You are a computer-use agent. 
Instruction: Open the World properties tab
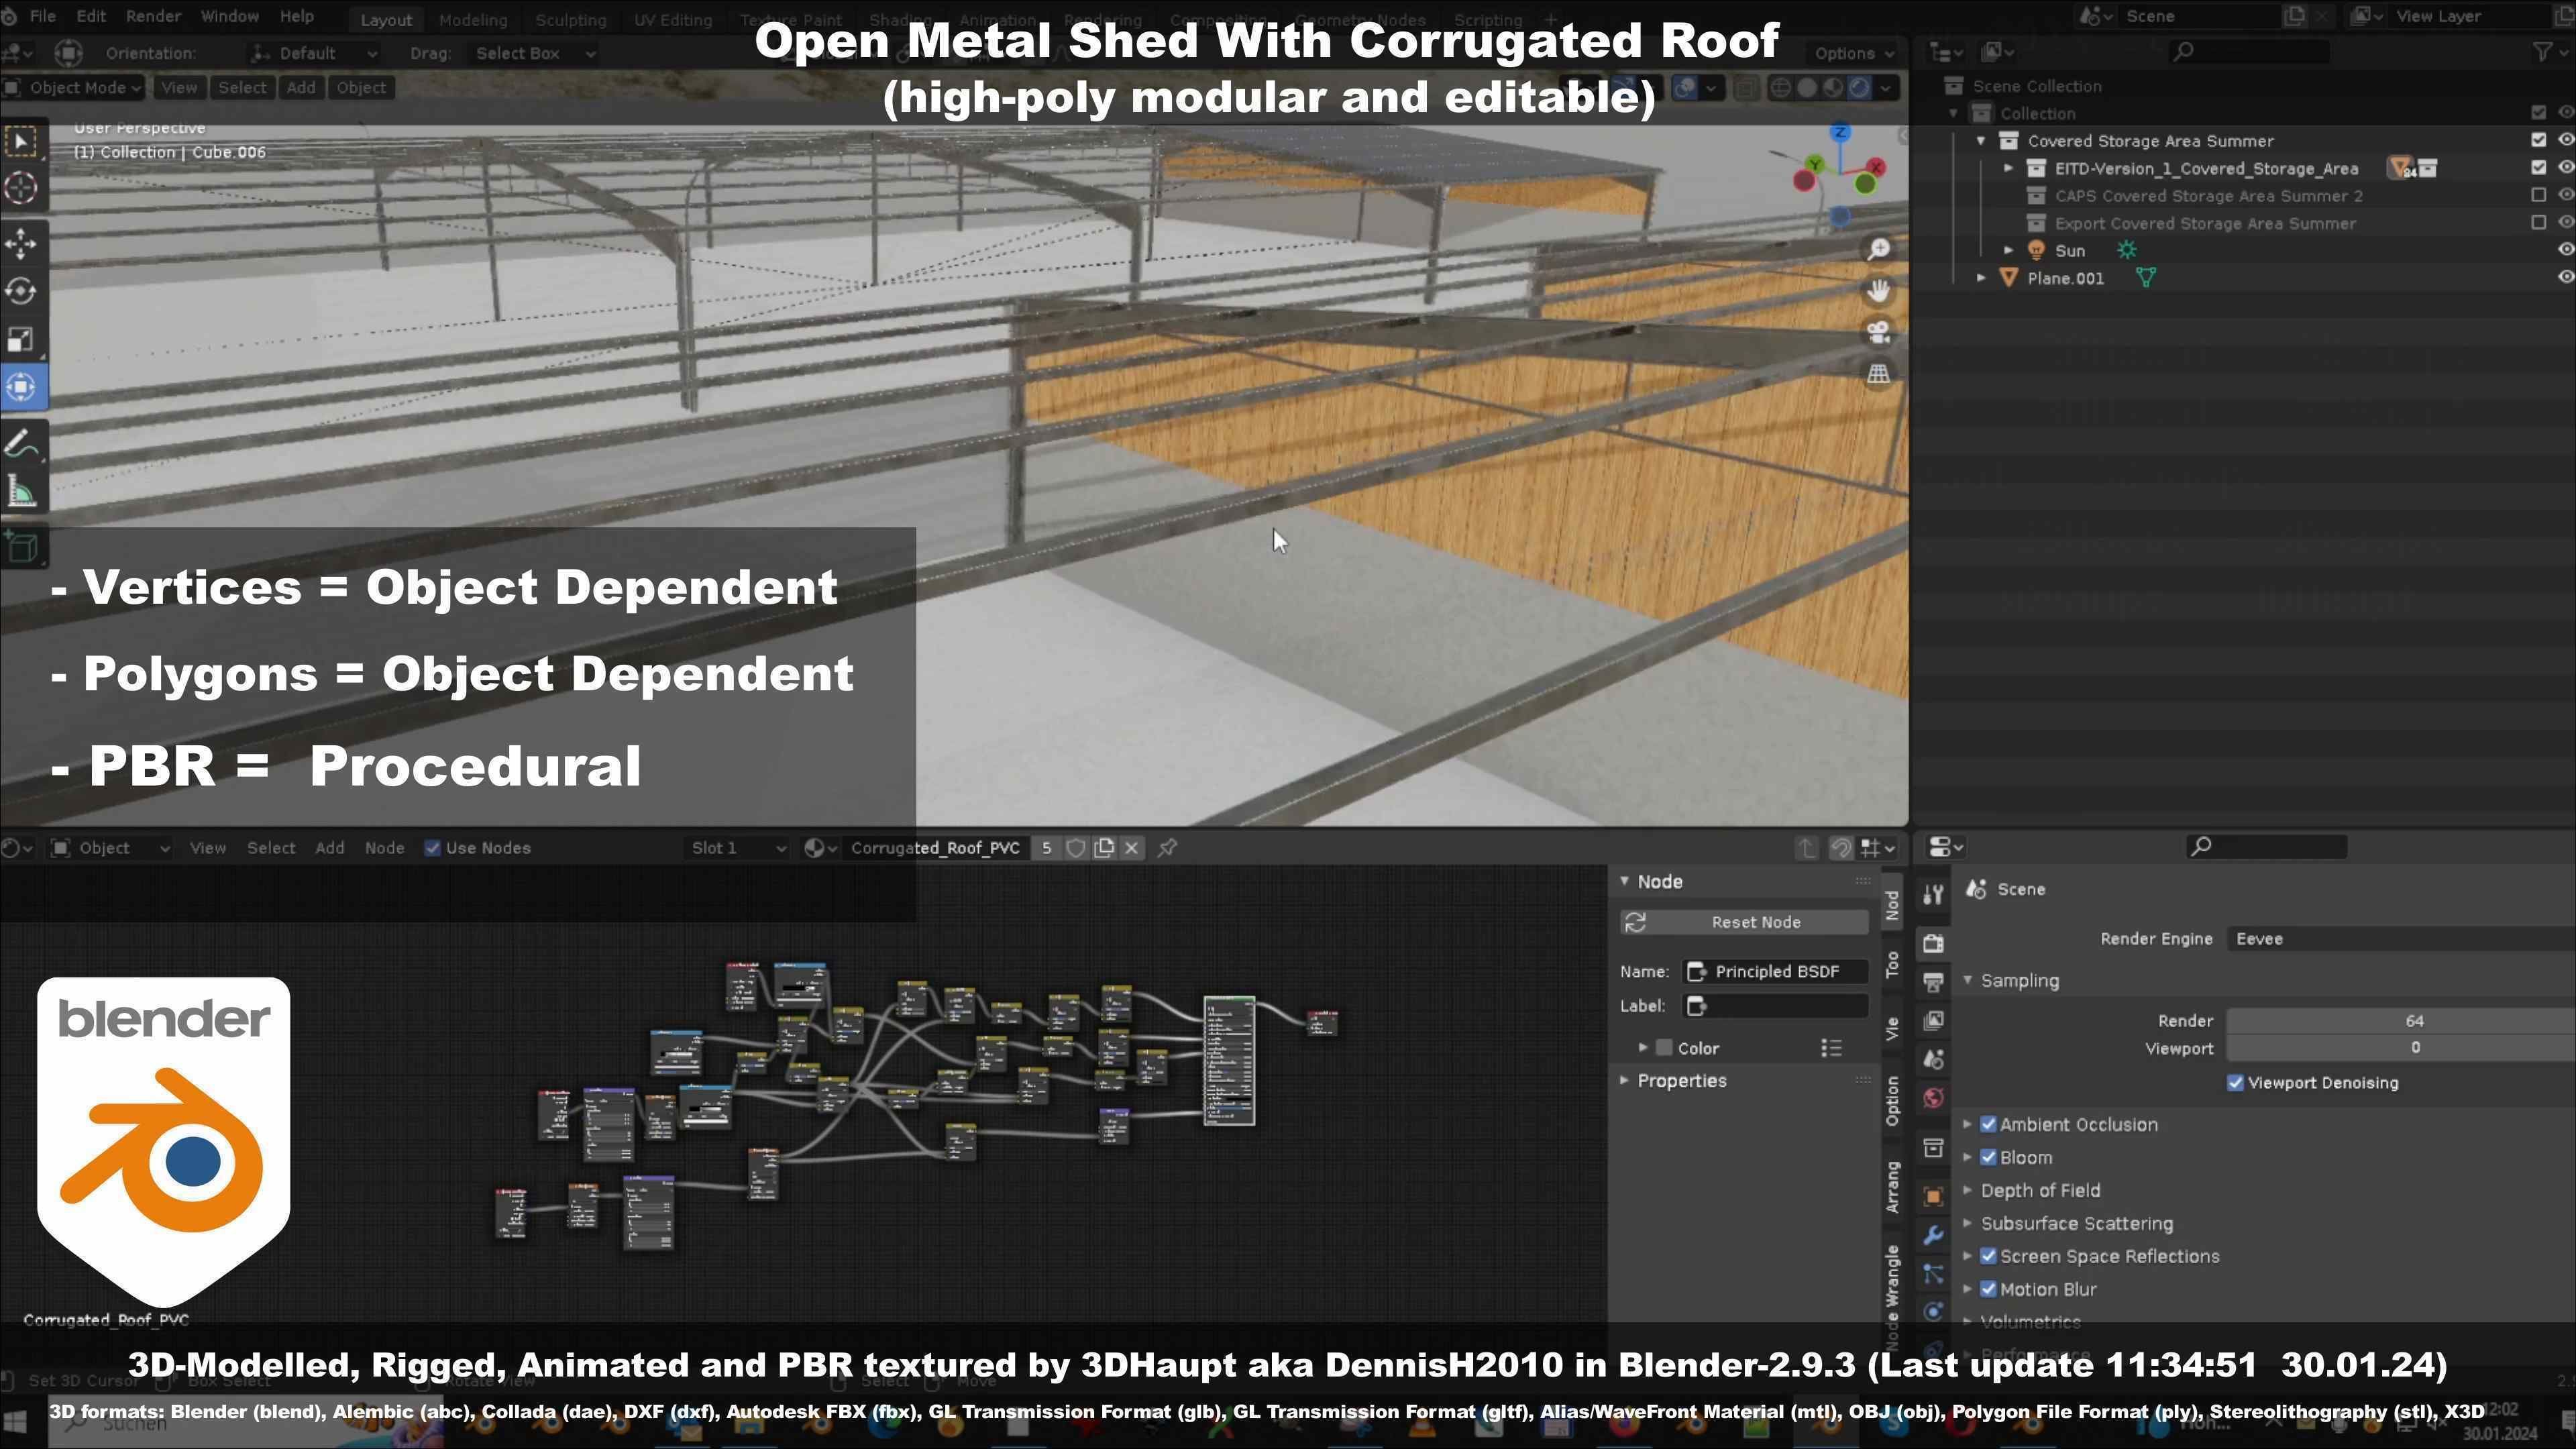(1933, 1098)
